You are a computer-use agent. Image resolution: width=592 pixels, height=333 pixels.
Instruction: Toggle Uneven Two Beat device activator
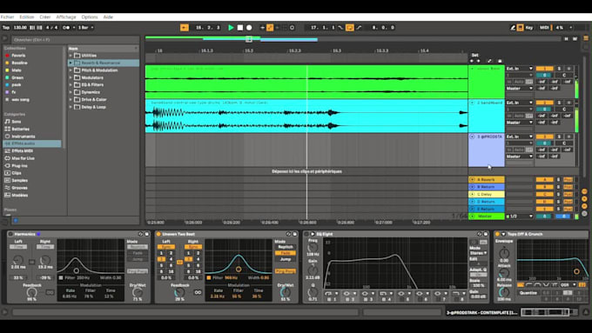(x=158, y=234)
